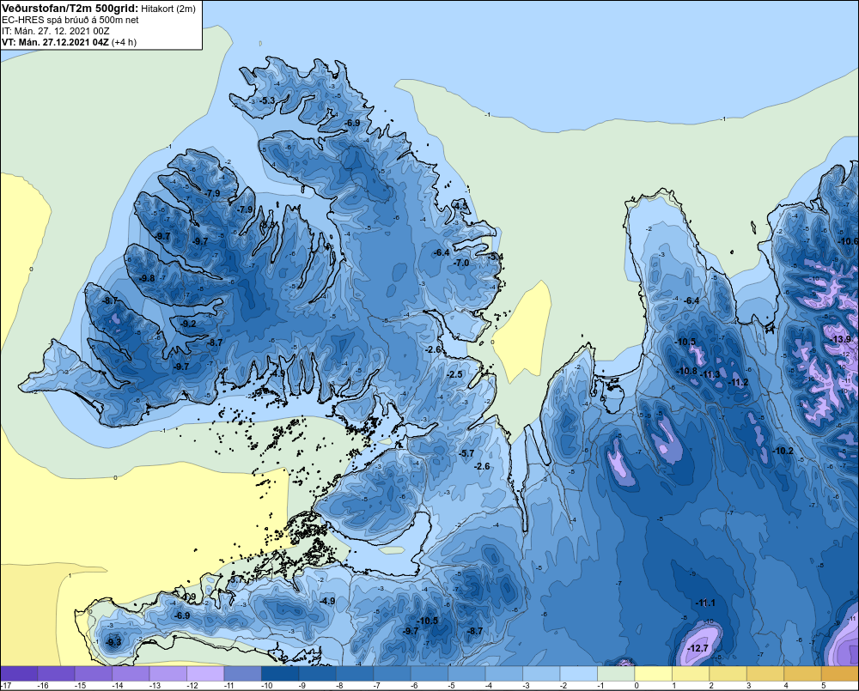
Task: Click the legend swatch between -11 and -10
Action: pos(243,674)
